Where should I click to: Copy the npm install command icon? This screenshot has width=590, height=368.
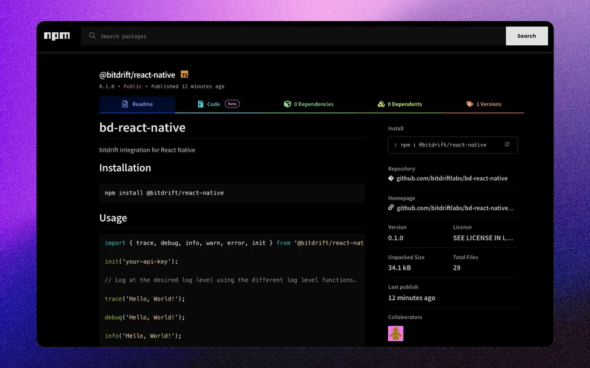click(507, 145)
